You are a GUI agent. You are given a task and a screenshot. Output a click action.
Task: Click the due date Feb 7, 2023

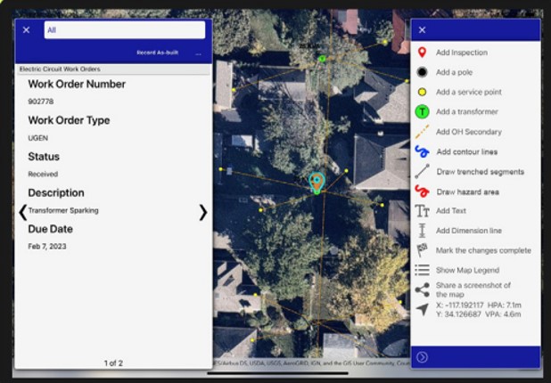47,247
